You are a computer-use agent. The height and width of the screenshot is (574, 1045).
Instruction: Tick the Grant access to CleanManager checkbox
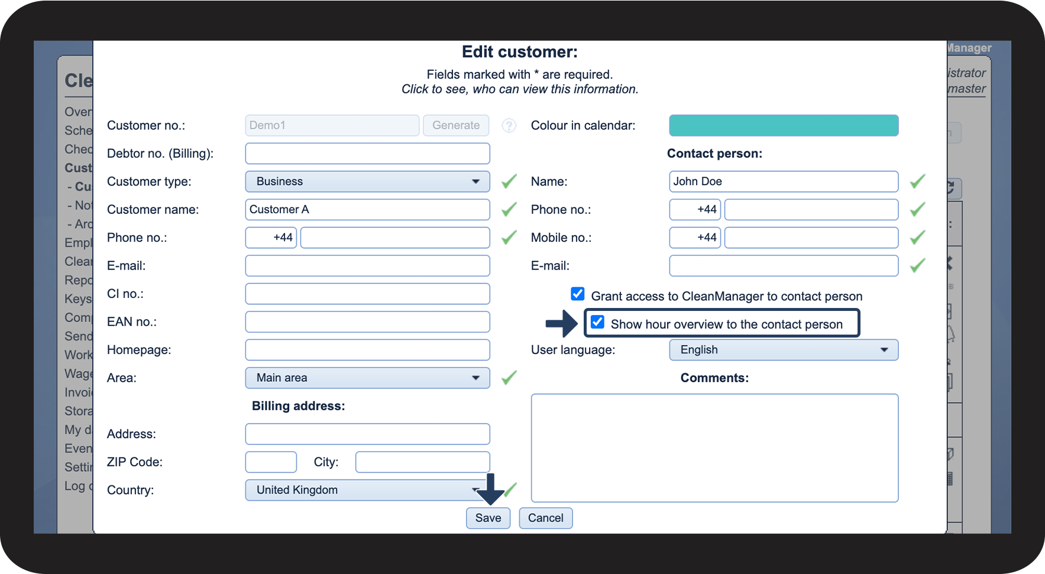578,294
